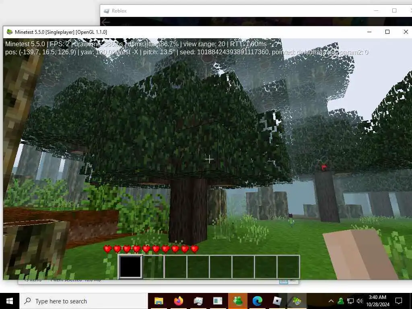The width and height of the screenshot is (412, 309).
Task: Select the fifth hotbar slot in Minetest
Action: click(221, 266)
